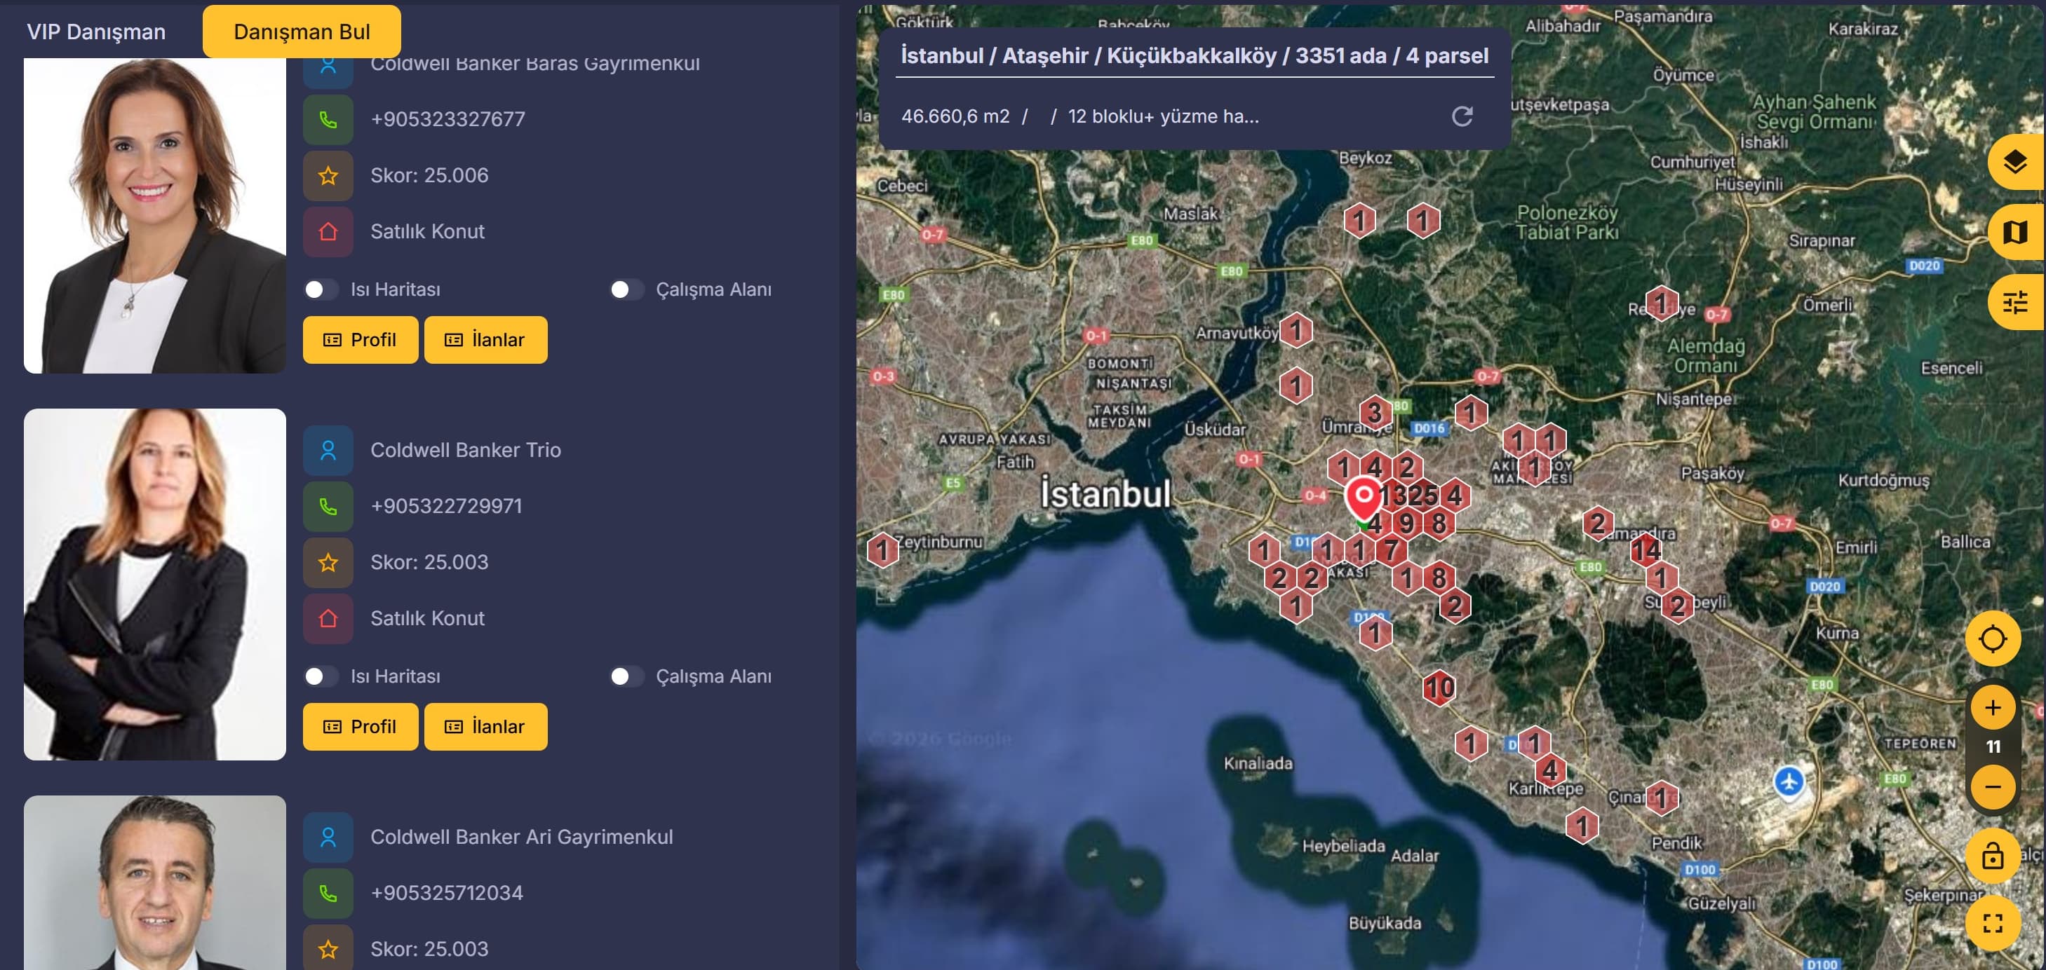This screenshot has height=970, width=2046.
Task: Click the star icon beside Skor: 25.006
Action: [x=328, y=175]
